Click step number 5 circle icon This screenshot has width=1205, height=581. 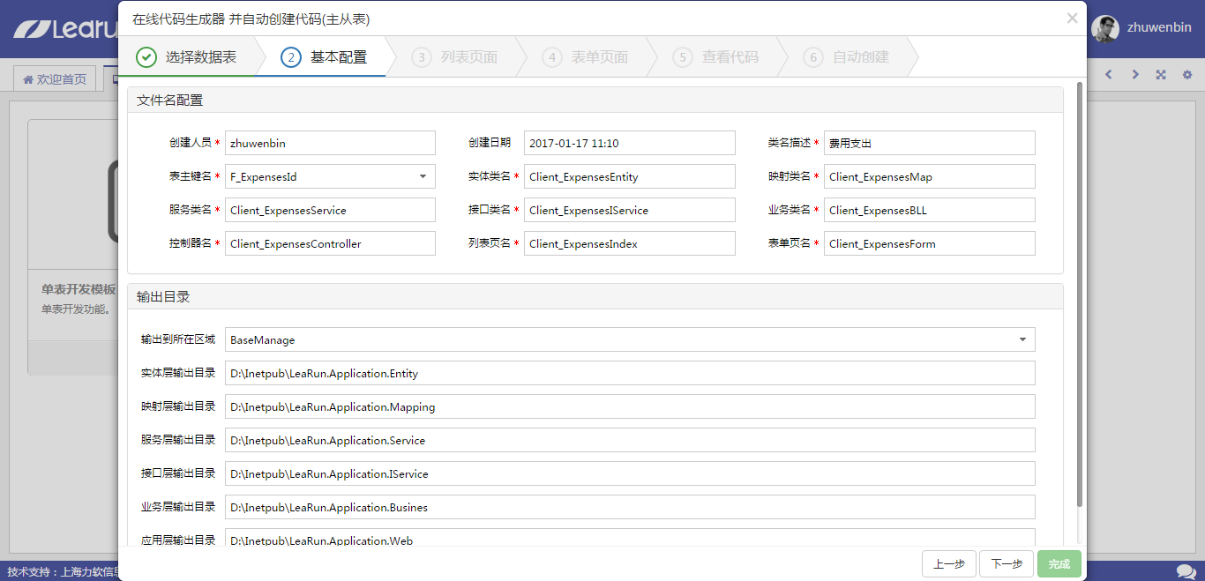click(x=683, y=57)
